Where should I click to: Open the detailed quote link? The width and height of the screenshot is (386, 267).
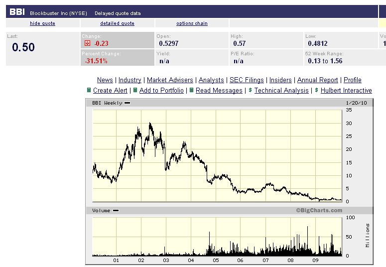click(117, 23)
